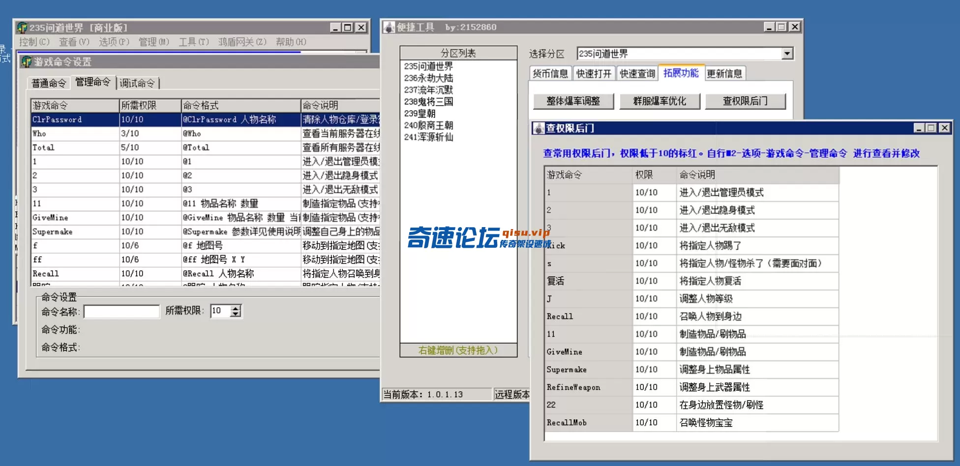Click the 所需权限 number field
This screenshot has height=466, width=960.
(221, 311)
